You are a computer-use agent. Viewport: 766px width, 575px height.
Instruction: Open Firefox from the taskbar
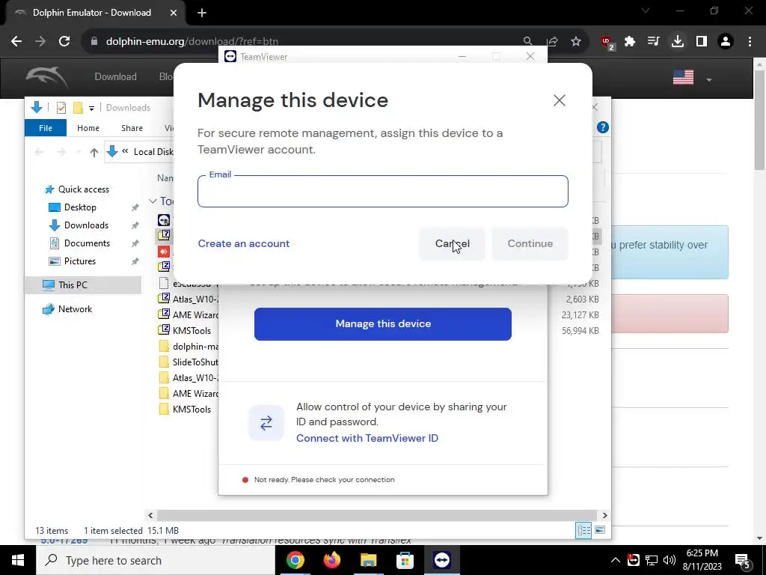331,560
